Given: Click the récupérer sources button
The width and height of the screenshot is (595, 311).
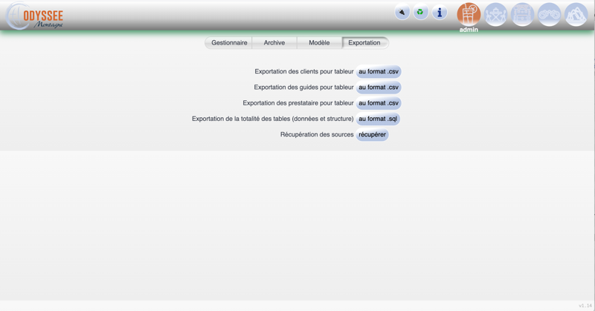Looking at the screenshot, I should click(372, 135).
